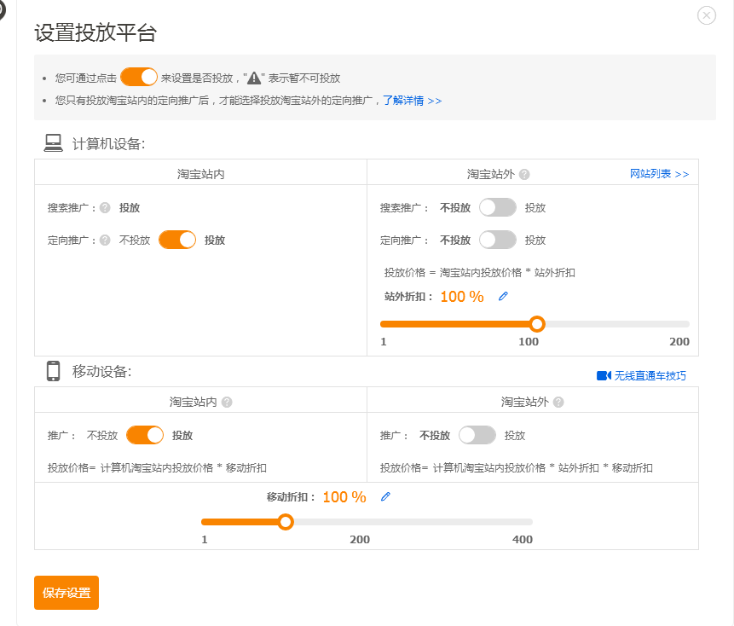Screen dimensions: 734x626
Task: Turn on mobile 淘宝站外 推广 toggle
Action: tap(477, 435)
